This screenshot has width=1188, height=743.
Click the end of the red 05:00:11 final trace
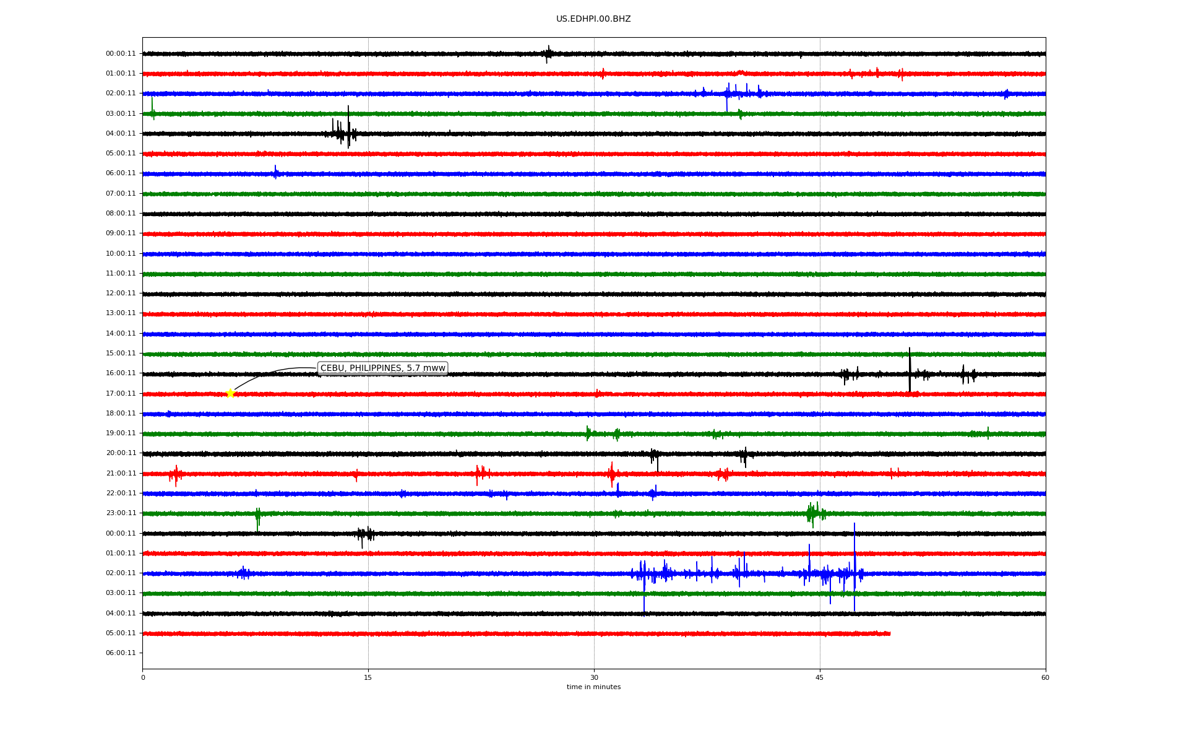(889, 633)
